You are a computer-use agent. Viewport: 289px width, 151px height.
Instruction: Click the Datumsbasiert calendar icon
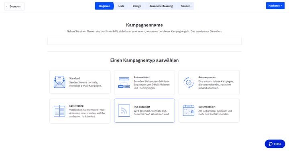click(189, 110)
